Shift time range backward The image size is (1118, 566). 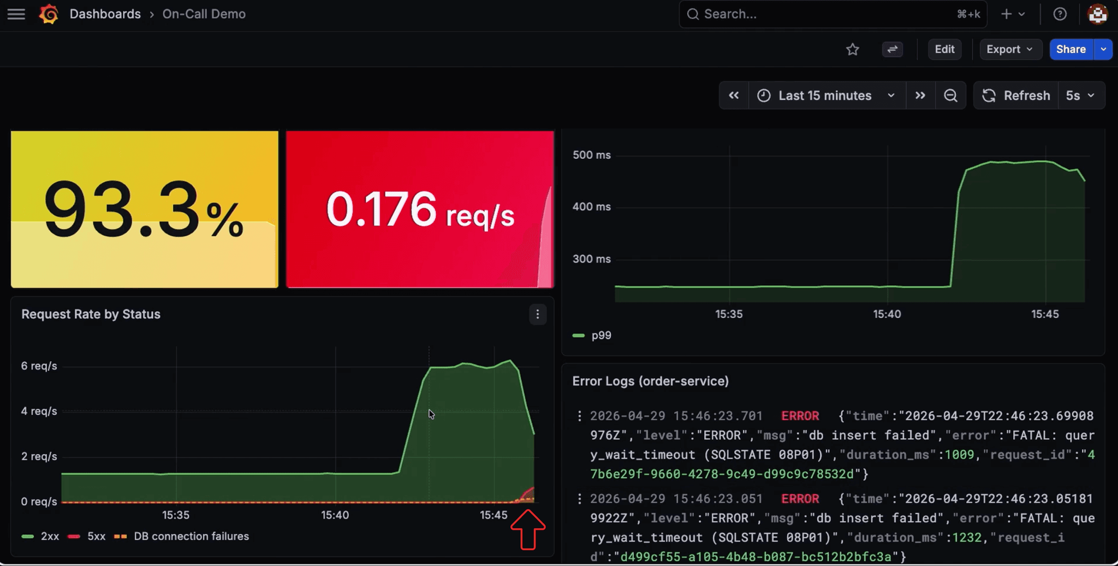click(734, 96)
